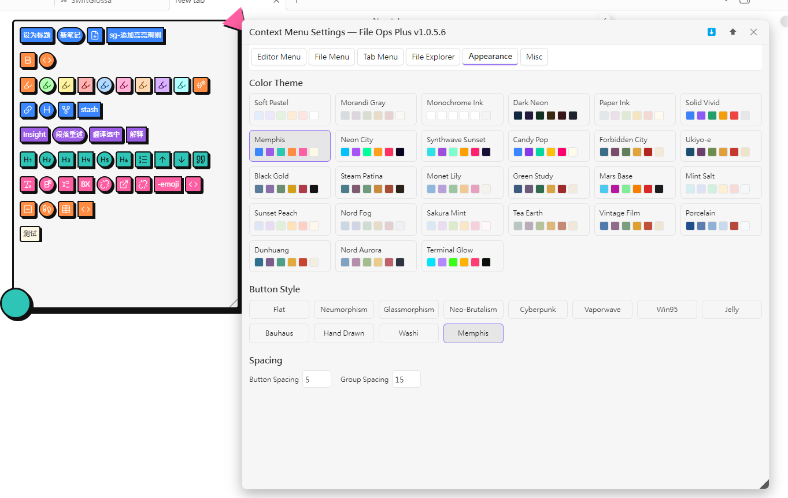788x498 pixels.
Task: Apply the round H5 heading button
Action: pos(105,159)
